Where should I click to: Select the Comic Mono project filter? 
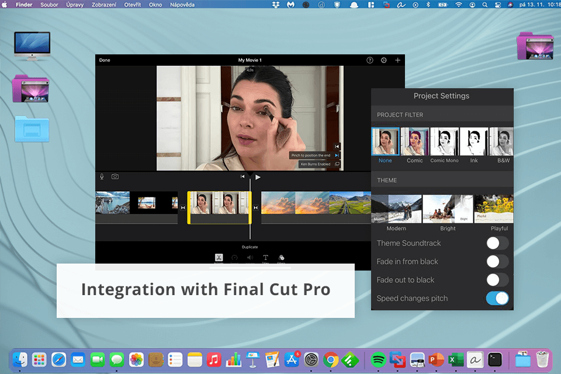(444, 146)
